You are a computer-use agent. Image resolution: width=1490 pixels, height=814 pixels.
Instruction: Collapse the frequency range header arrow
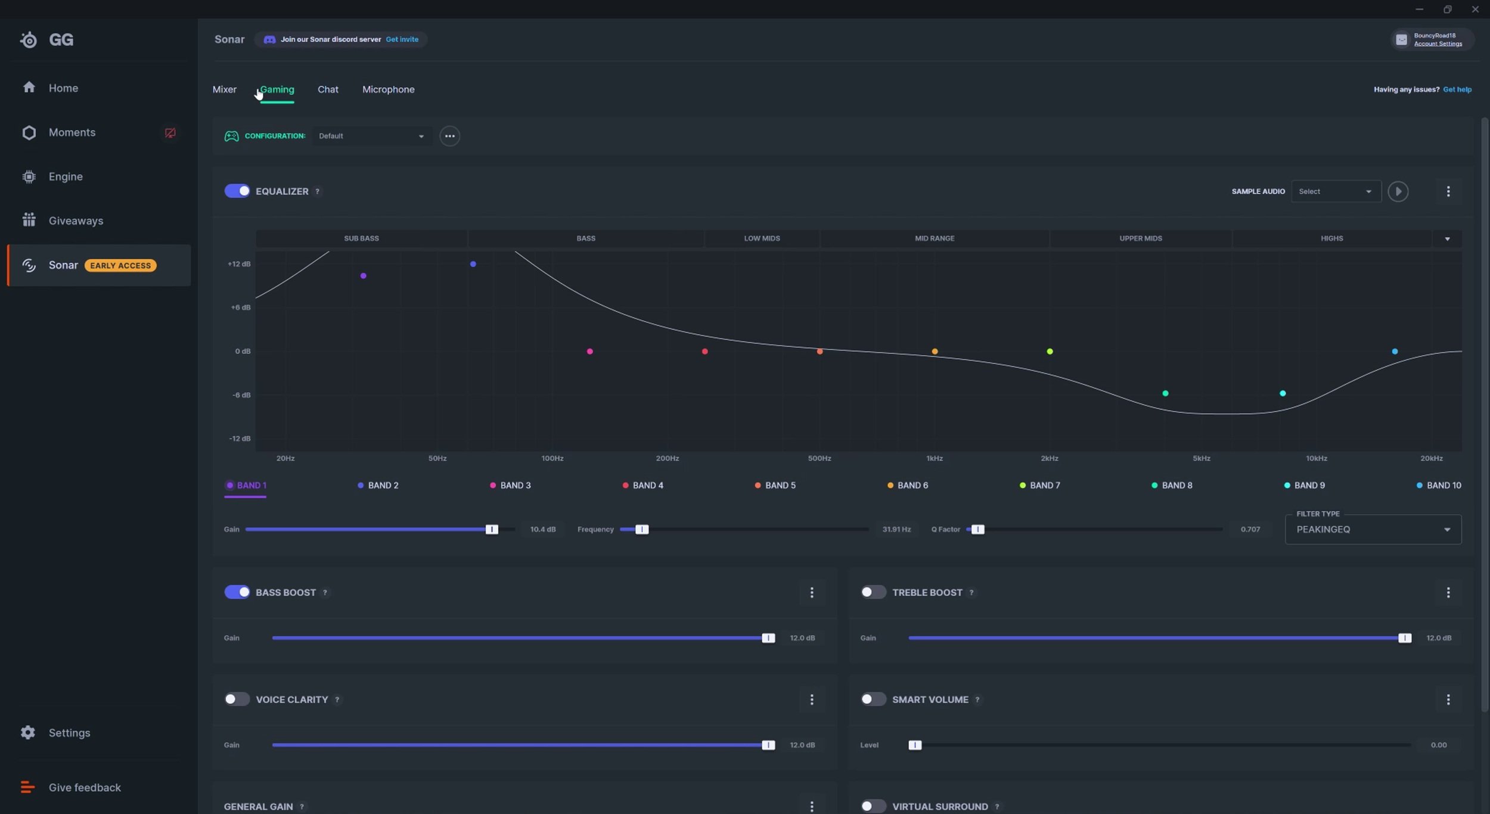coord(1447,238)
